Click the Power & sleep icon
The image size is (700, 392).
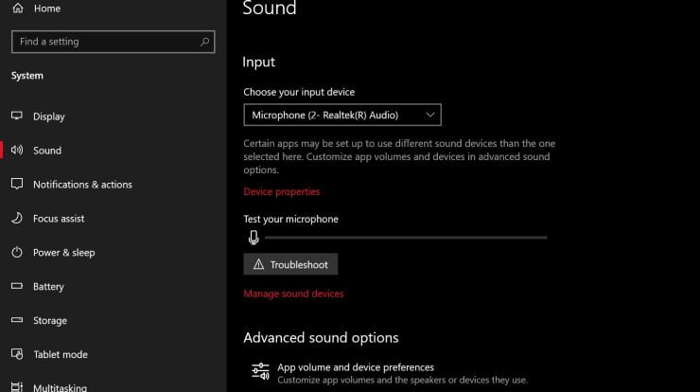(17, 252)
